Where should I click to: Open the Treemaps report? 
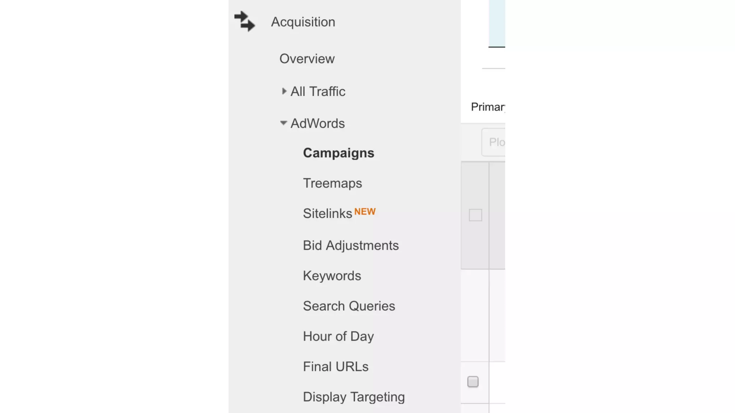coord(332,183)
